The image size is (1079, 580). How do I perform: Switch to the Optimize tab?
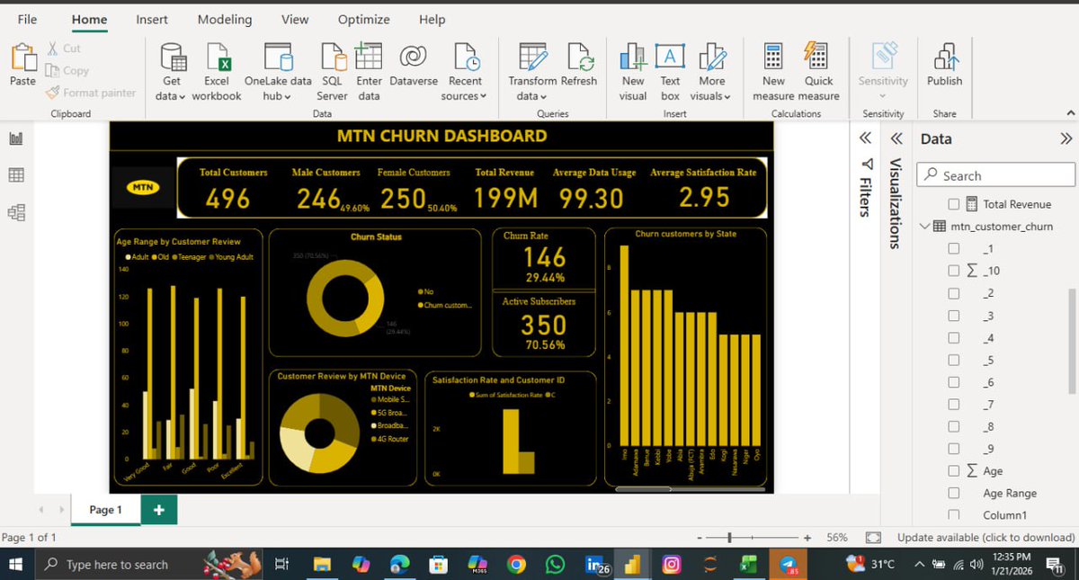[364, 19]
